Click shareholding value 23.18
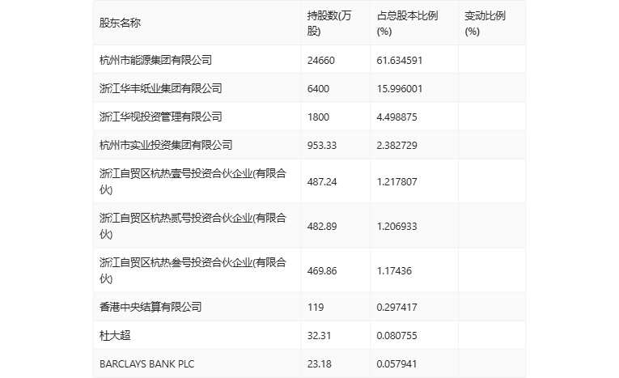The image size is (619, 378). [x=320, y=364]
